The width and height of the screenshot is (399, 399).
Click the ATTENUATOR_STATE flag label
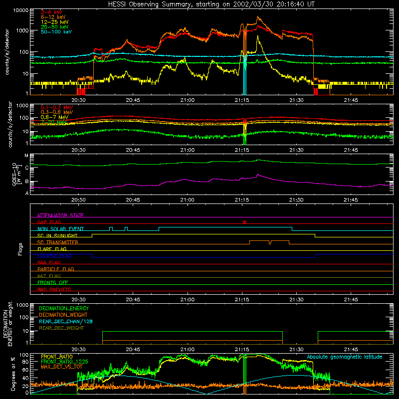[60, 215]
